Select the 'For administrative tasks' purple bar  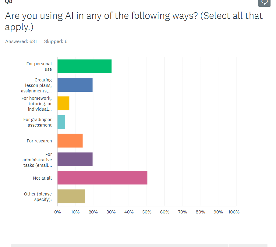75,159
